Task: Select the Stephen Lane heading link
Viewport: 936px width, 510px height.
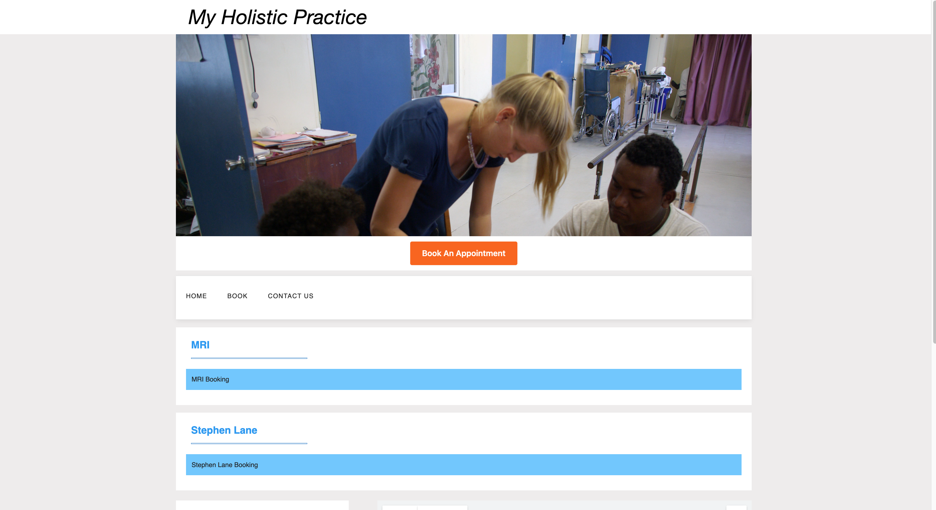Action: coord(224,430)
